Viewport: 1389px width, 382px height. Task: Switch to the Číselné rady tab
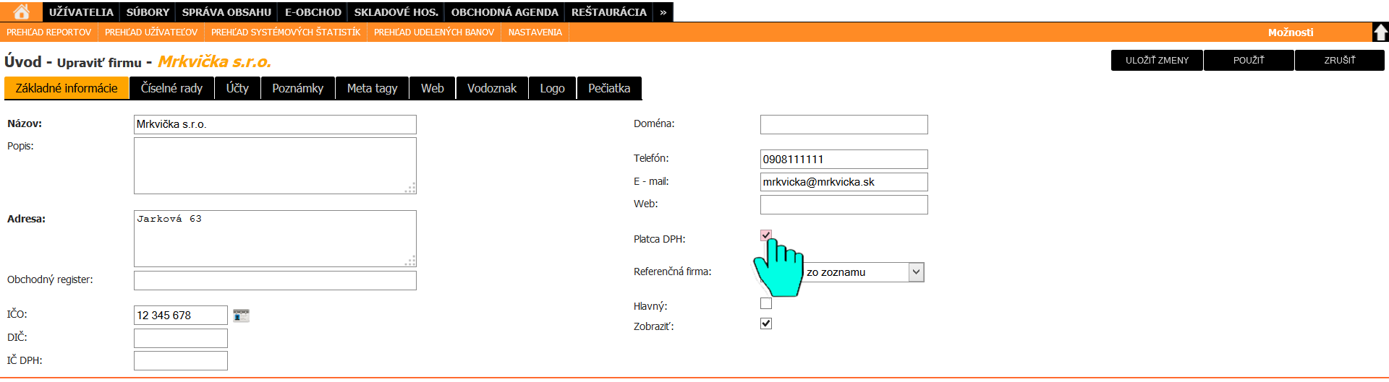[171, 88]
